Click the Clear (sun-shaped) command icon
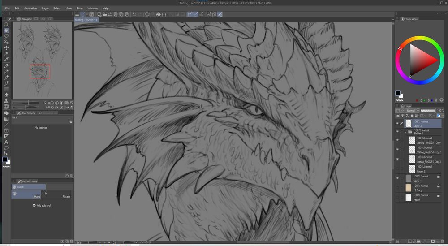The height and width of the screenshot is (246, 448). click(147, 14)
